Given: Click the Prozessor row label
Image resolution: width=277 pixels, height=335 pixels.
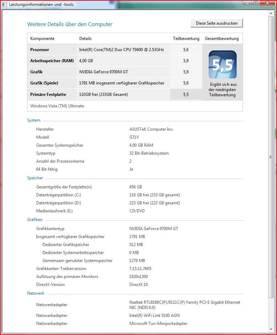Looking at the screenshot, I should tap(40, 50).
